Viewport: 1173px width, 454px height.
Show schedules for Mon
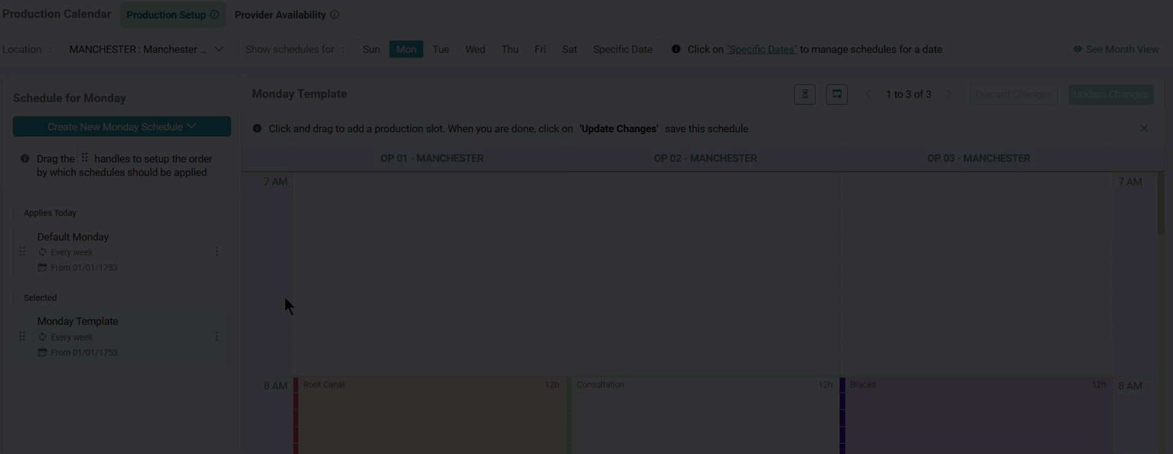(x=406, y=49)
